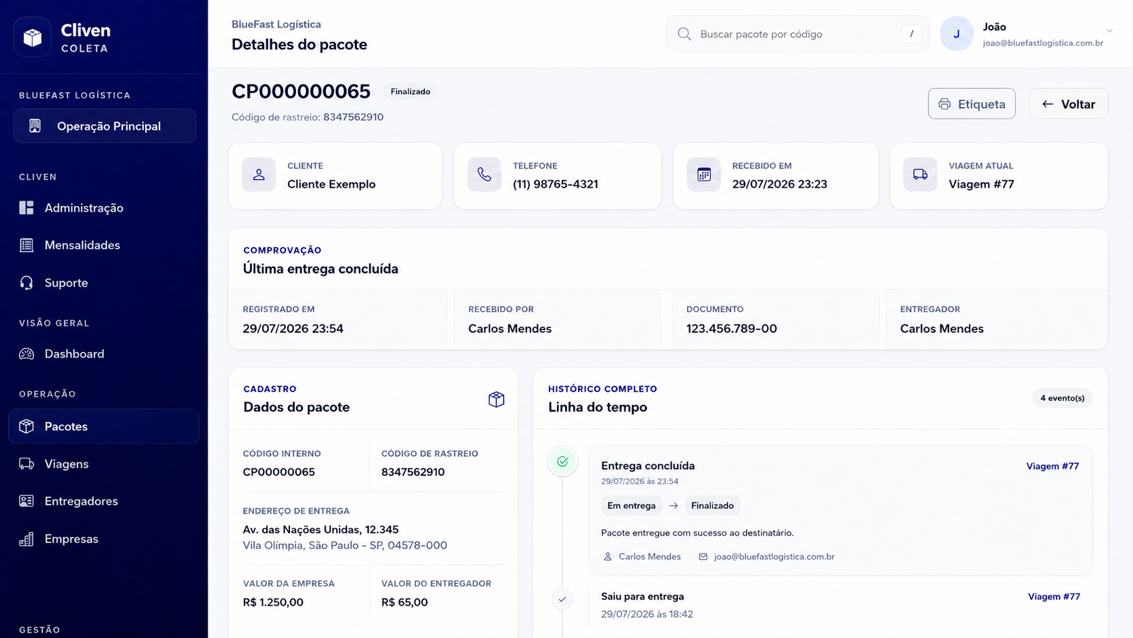Click the person icon beside Carlos Mendes
This screenshot has height=638, width=1133.
tap(608, 557)
